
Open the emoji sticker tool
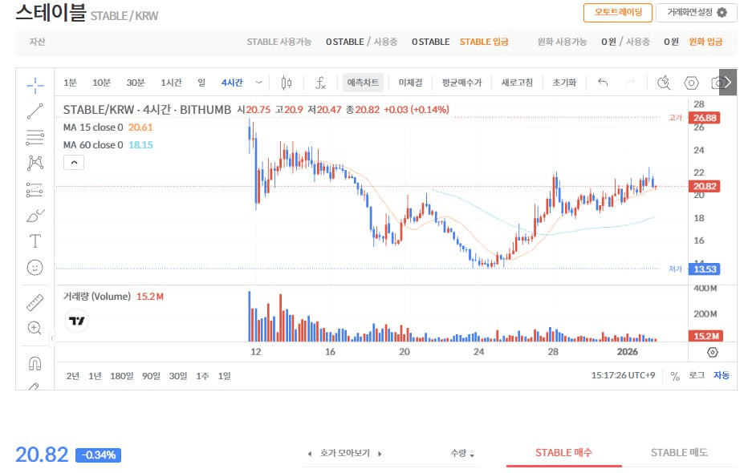[x=34, y=268]
